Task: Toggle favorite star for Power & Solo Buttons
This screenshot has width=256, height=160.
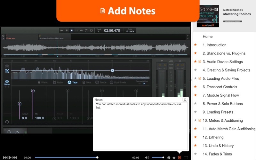Action: click(x=195, y=103)
